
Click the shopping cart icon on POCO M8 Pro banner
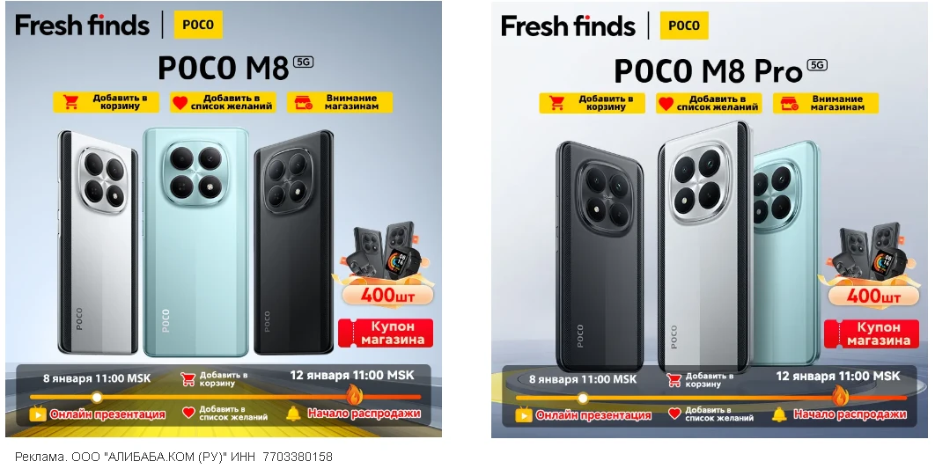pos(557,103)
